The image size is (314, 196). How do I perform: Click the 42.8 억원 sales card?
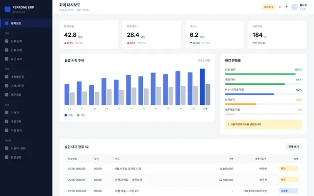[x=89, y=35]
